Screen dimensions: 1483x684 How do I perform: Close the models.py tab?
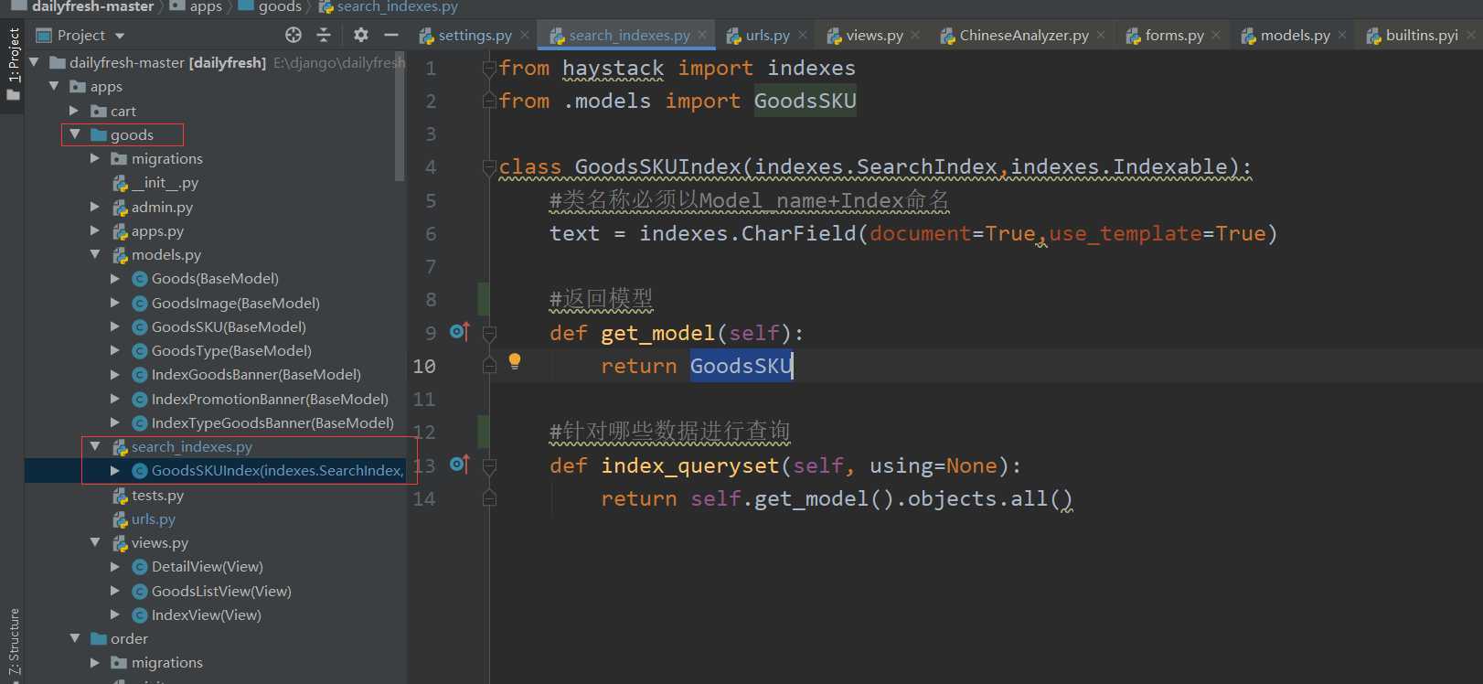click(1342, 35)
